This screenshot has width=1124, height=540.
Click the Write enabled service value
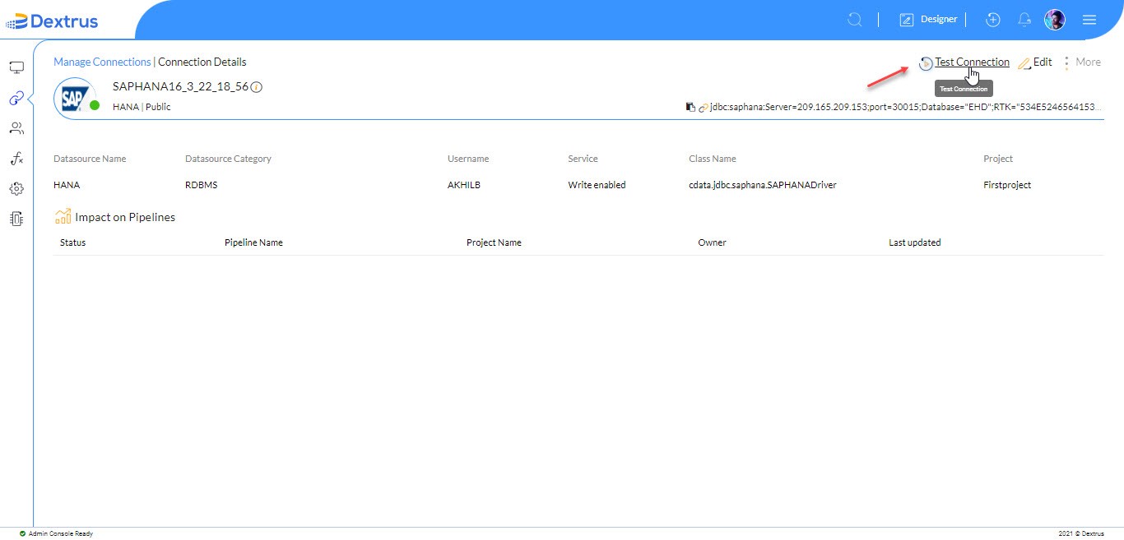(x=597, y=185)
